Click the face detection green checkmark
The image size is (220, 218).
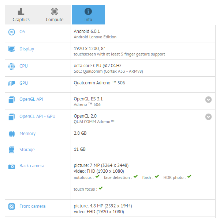135,177
